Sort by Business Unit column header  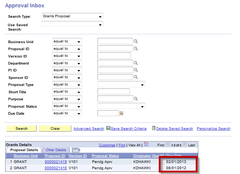[26, 156]
